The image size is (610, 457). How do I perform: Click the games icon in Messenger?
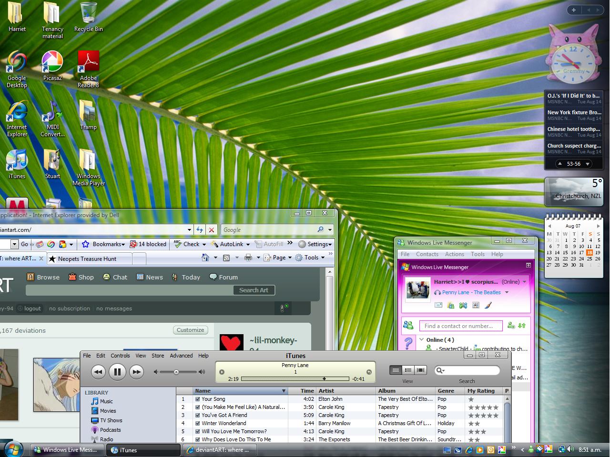[x=463, y=305]
